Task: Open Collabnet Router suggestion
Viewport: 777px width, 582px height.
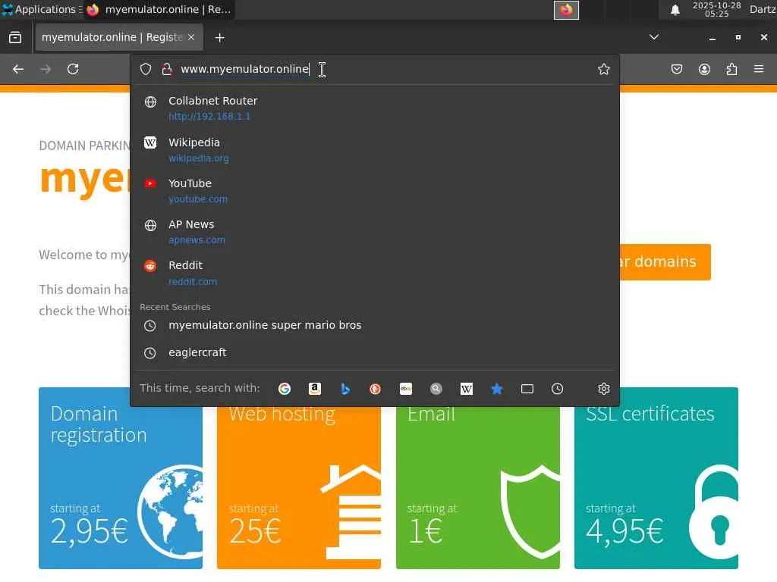Action: [375, 108]
